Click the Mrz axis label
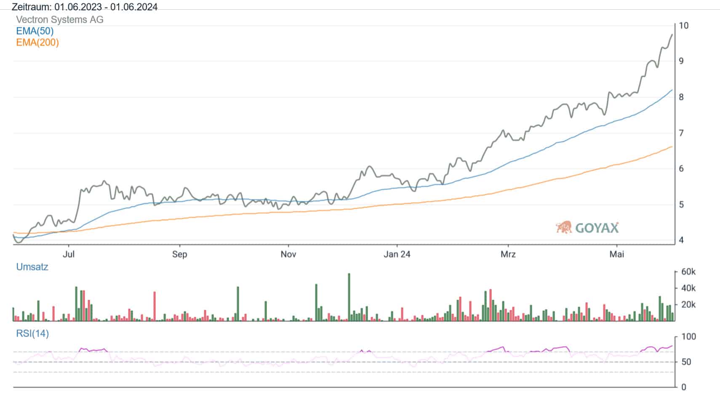This screenshot has width=720, height=412. (x=508, y=254)
